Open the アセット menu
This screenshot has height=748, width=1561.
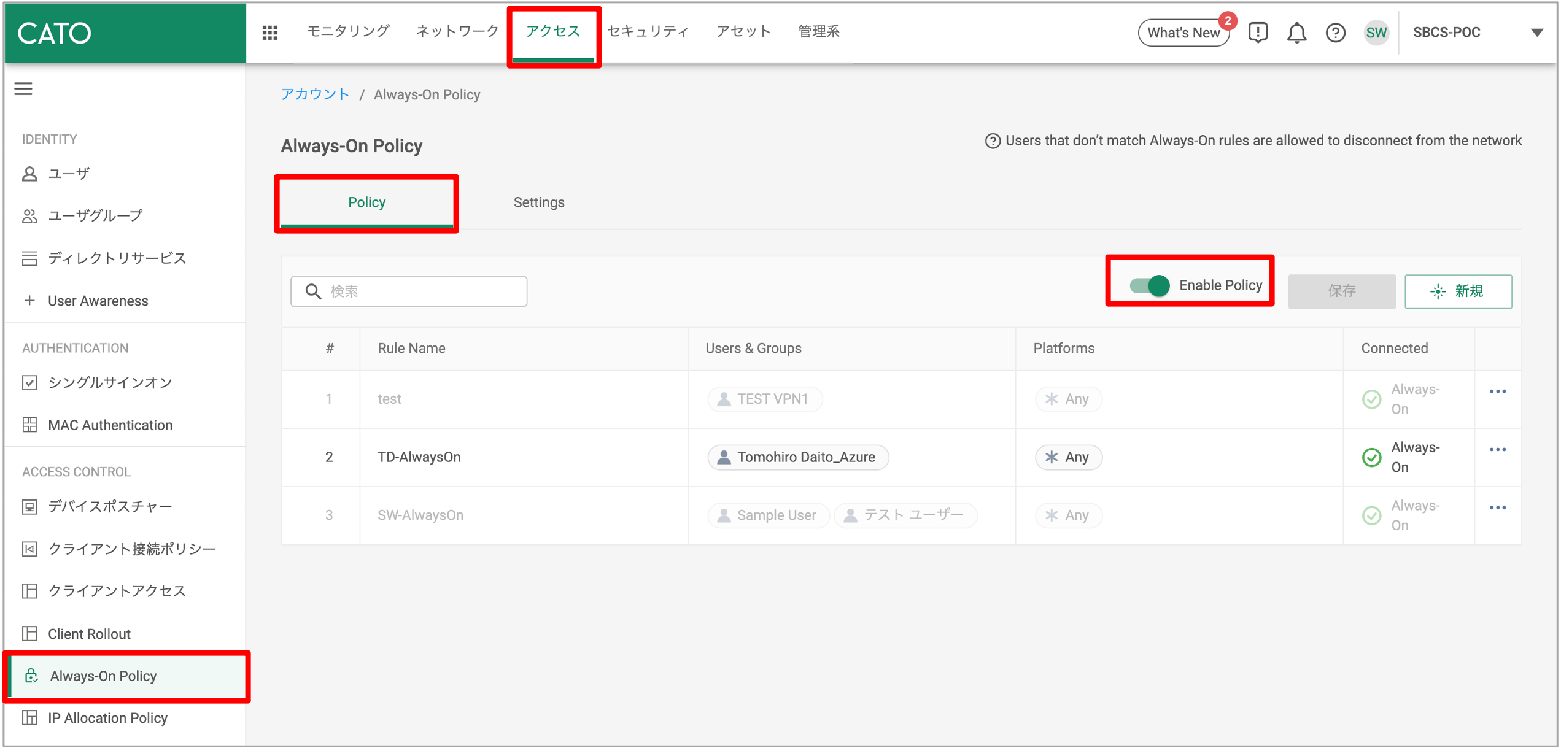[743, 31]
